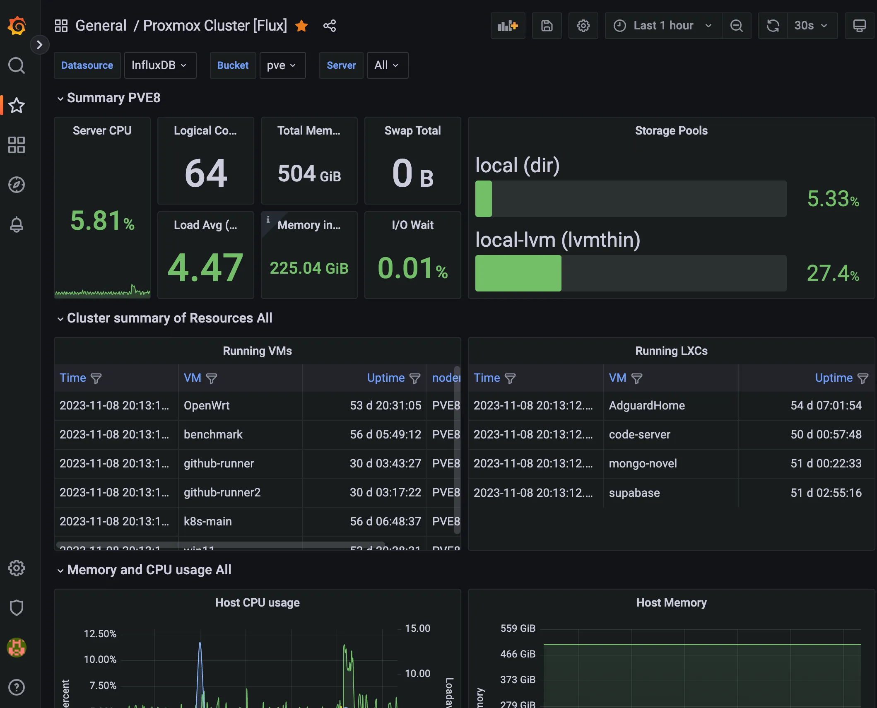The width and height of the screenshot is (877, 708).
Task: Open the Server All dropdown
Action: point(387,65)
